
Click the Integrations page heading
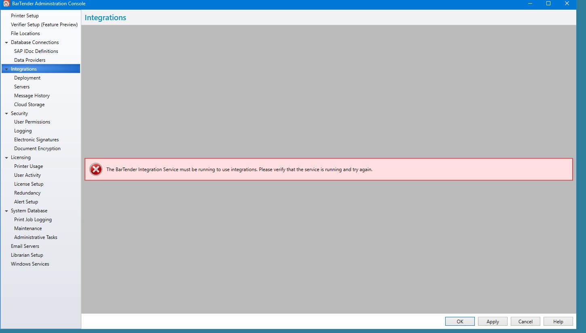click(106, 18)
